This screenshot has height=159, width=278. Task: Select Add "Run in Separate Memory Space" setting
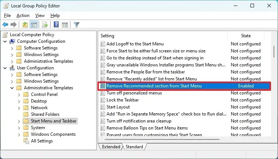click(167, 114)
